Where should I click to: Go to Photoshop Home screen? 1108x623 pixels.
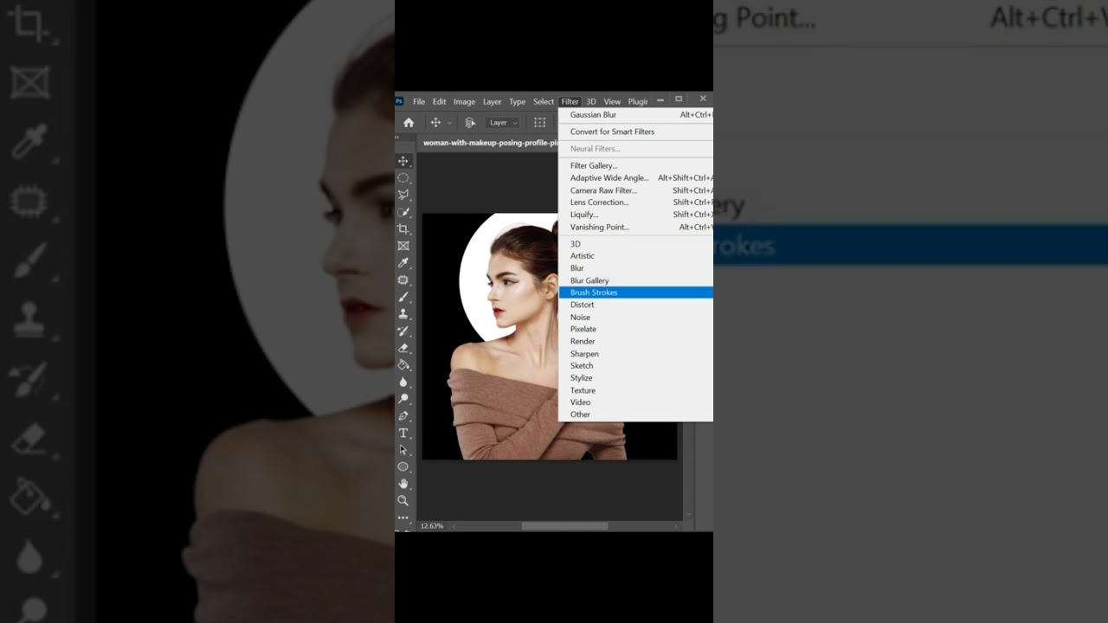pyautogui.click(x=409, y=123)
